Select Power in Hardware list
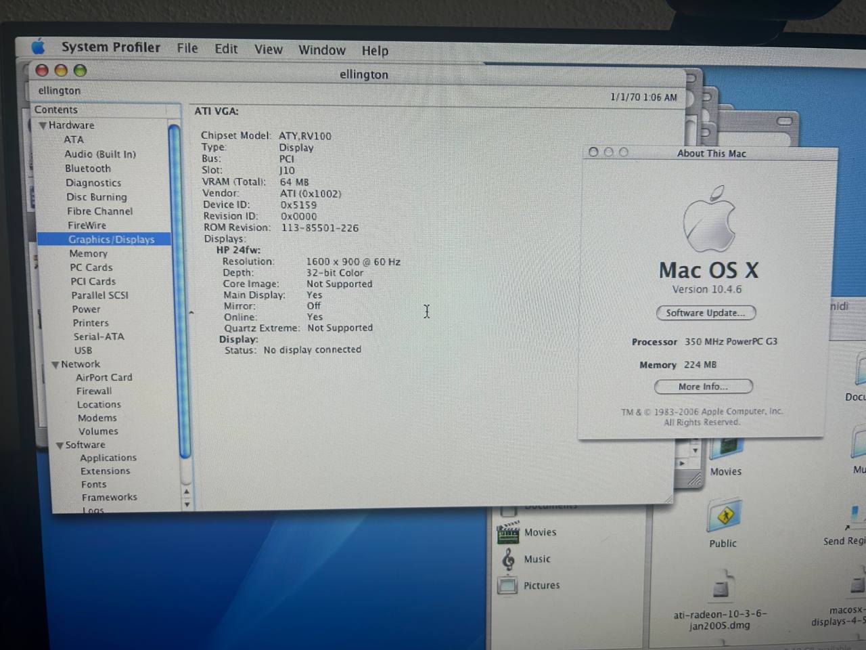The image size is (866, 650). click(x=86, y=309)
